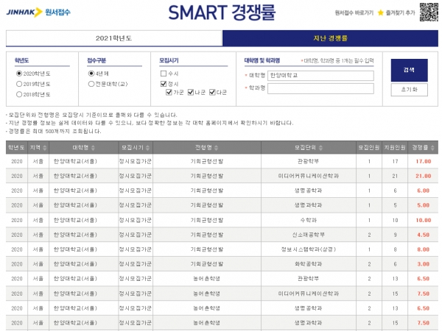Select the 2020학년도 radio button

19,74
